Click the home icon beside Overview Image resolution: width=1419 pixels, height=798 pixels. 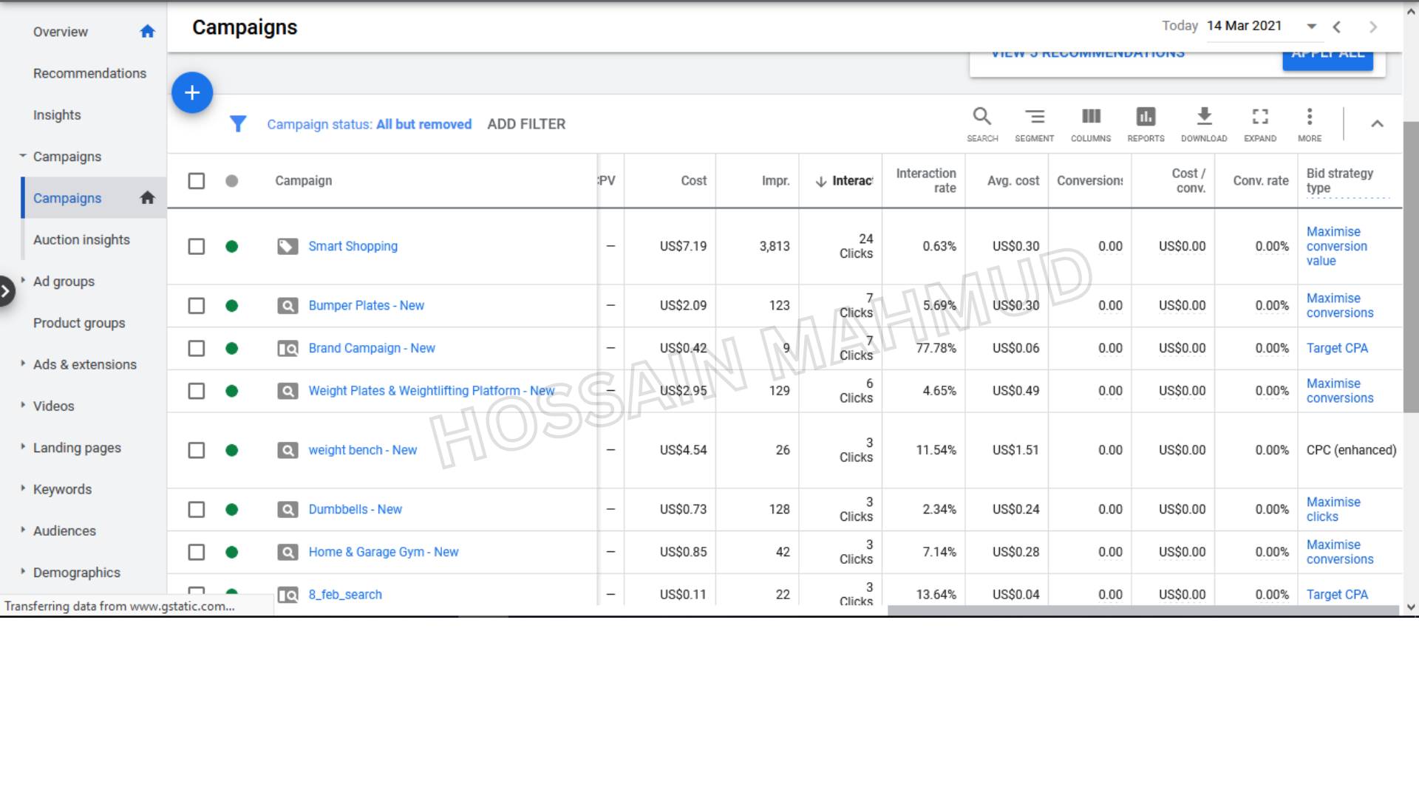click(148, 31)
